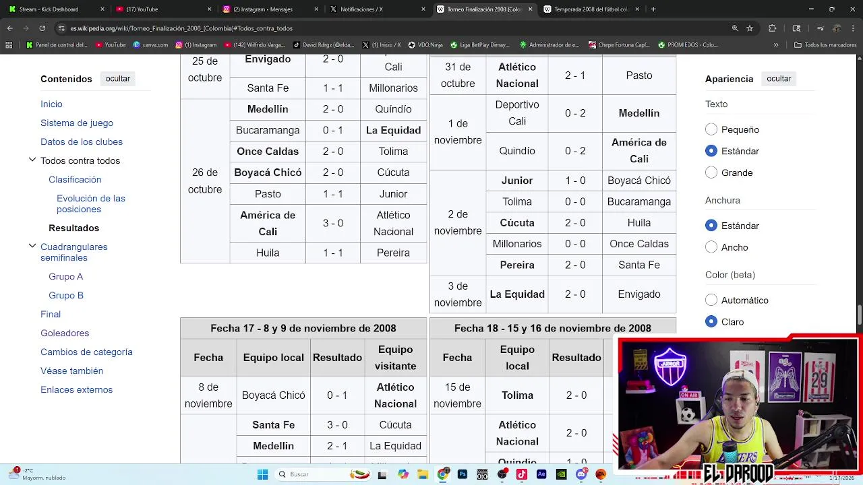The image size is (863, 485).
Task: Open the NVIDIA app on the taskbar
Action: tap(562, 474)
